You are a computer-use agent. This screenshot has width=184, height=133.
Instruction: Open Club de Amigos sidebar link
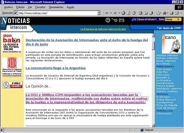click(166, 108)
